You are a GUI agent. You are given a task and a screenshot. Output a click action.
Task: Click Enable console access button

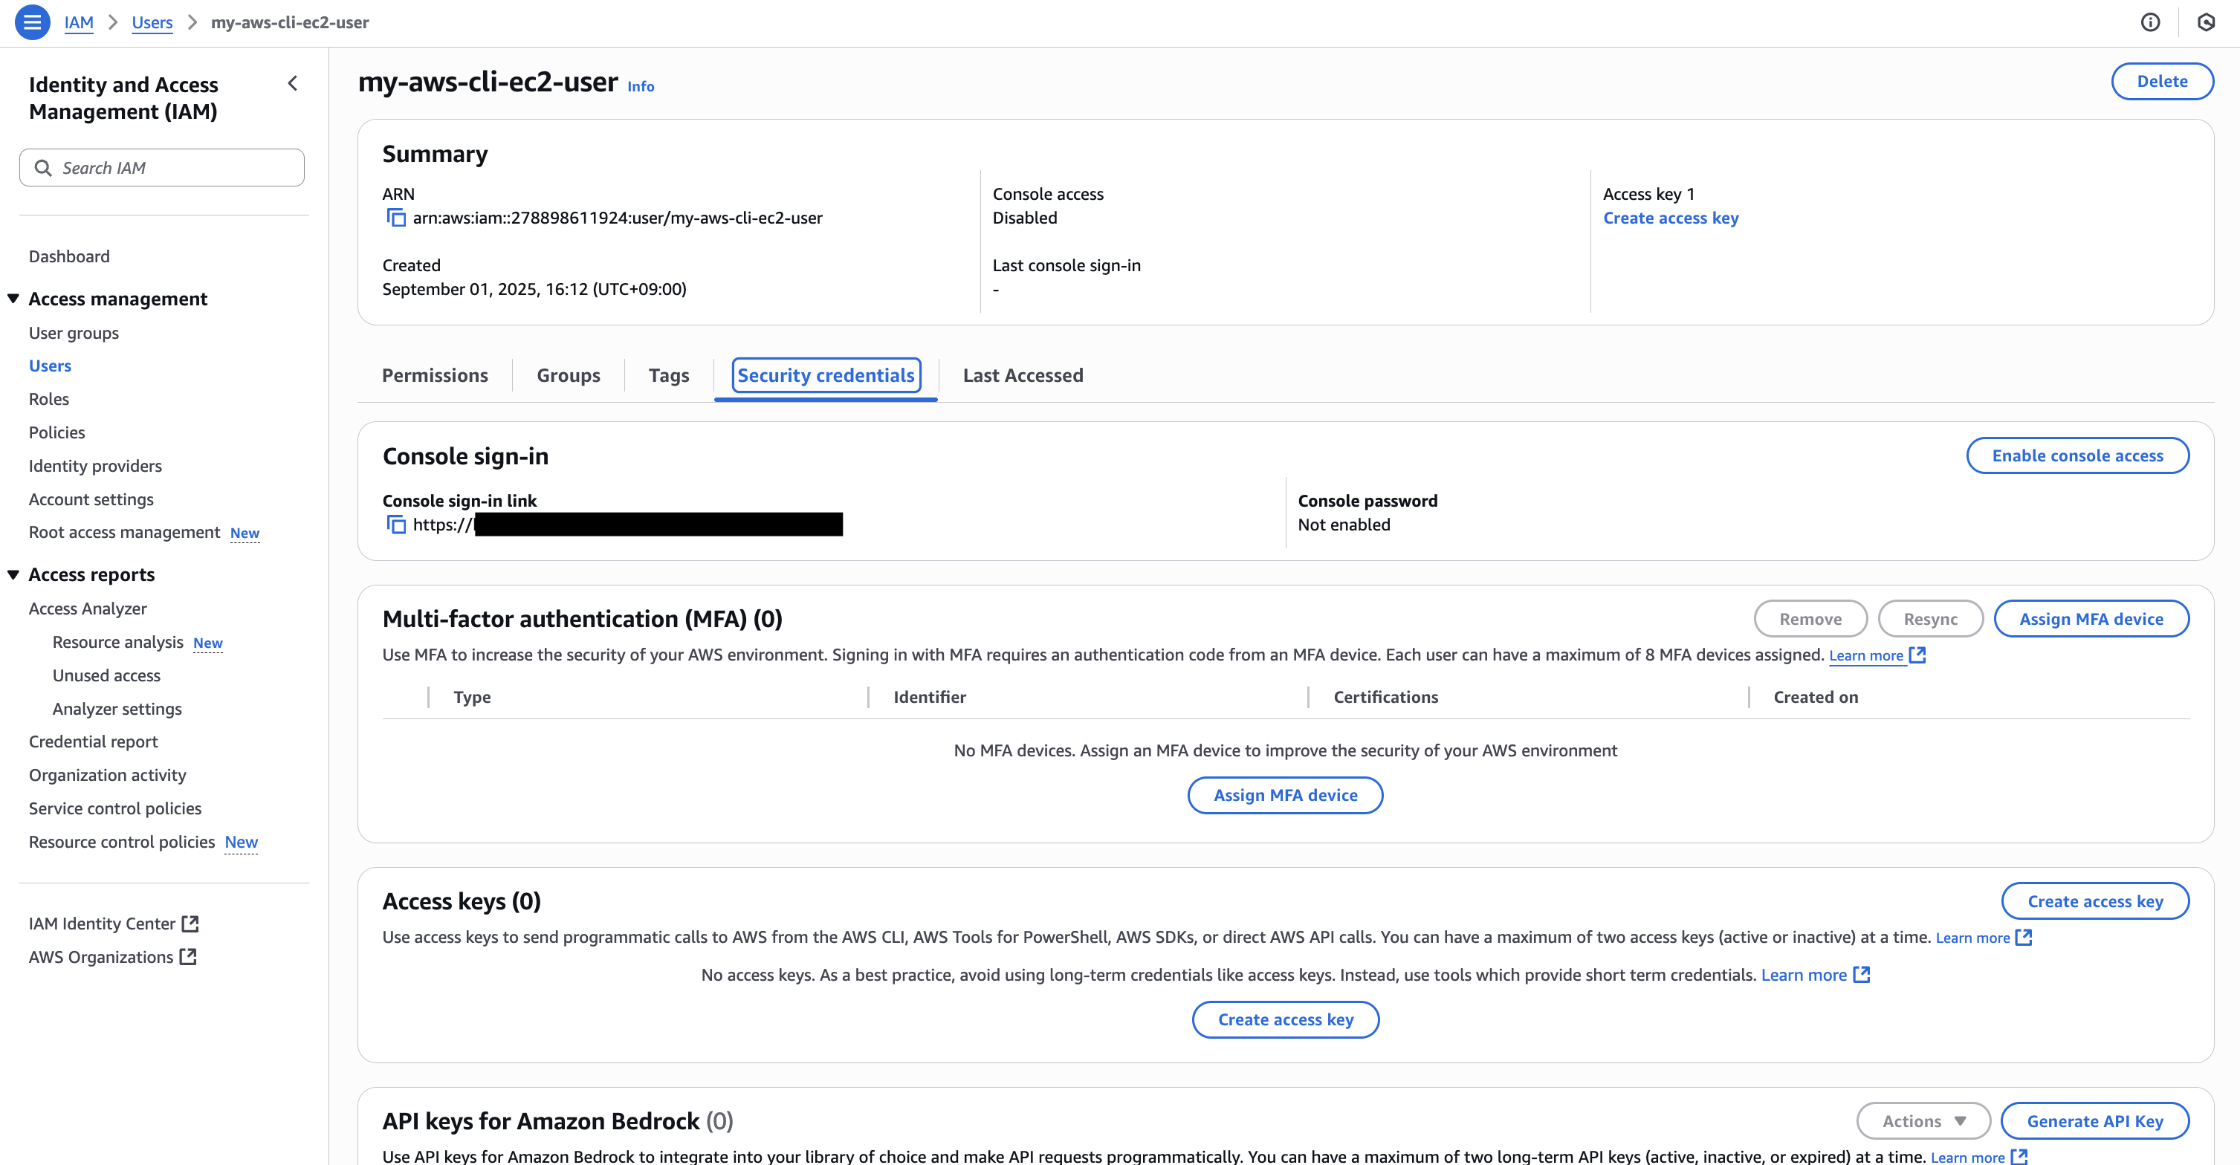(2076, 455)
